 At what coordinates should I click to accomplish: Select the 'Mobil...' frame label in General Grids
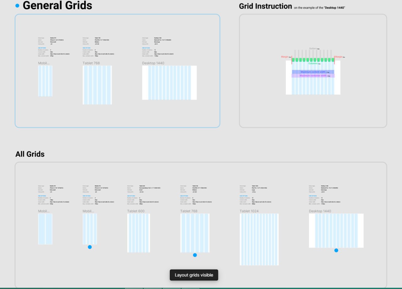(x=44, y=63)
